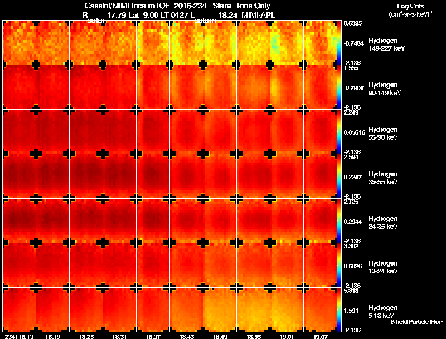Click the color bar beside Hydrogen 55-90 keV
Screen dimensions: 446x339
point(339,132)
